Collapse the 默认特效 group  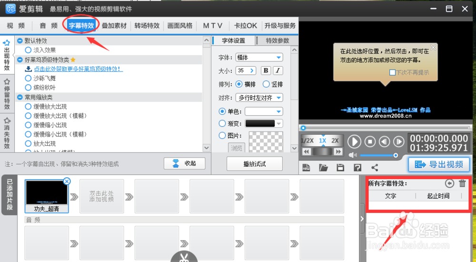click(x=20, y=40)
